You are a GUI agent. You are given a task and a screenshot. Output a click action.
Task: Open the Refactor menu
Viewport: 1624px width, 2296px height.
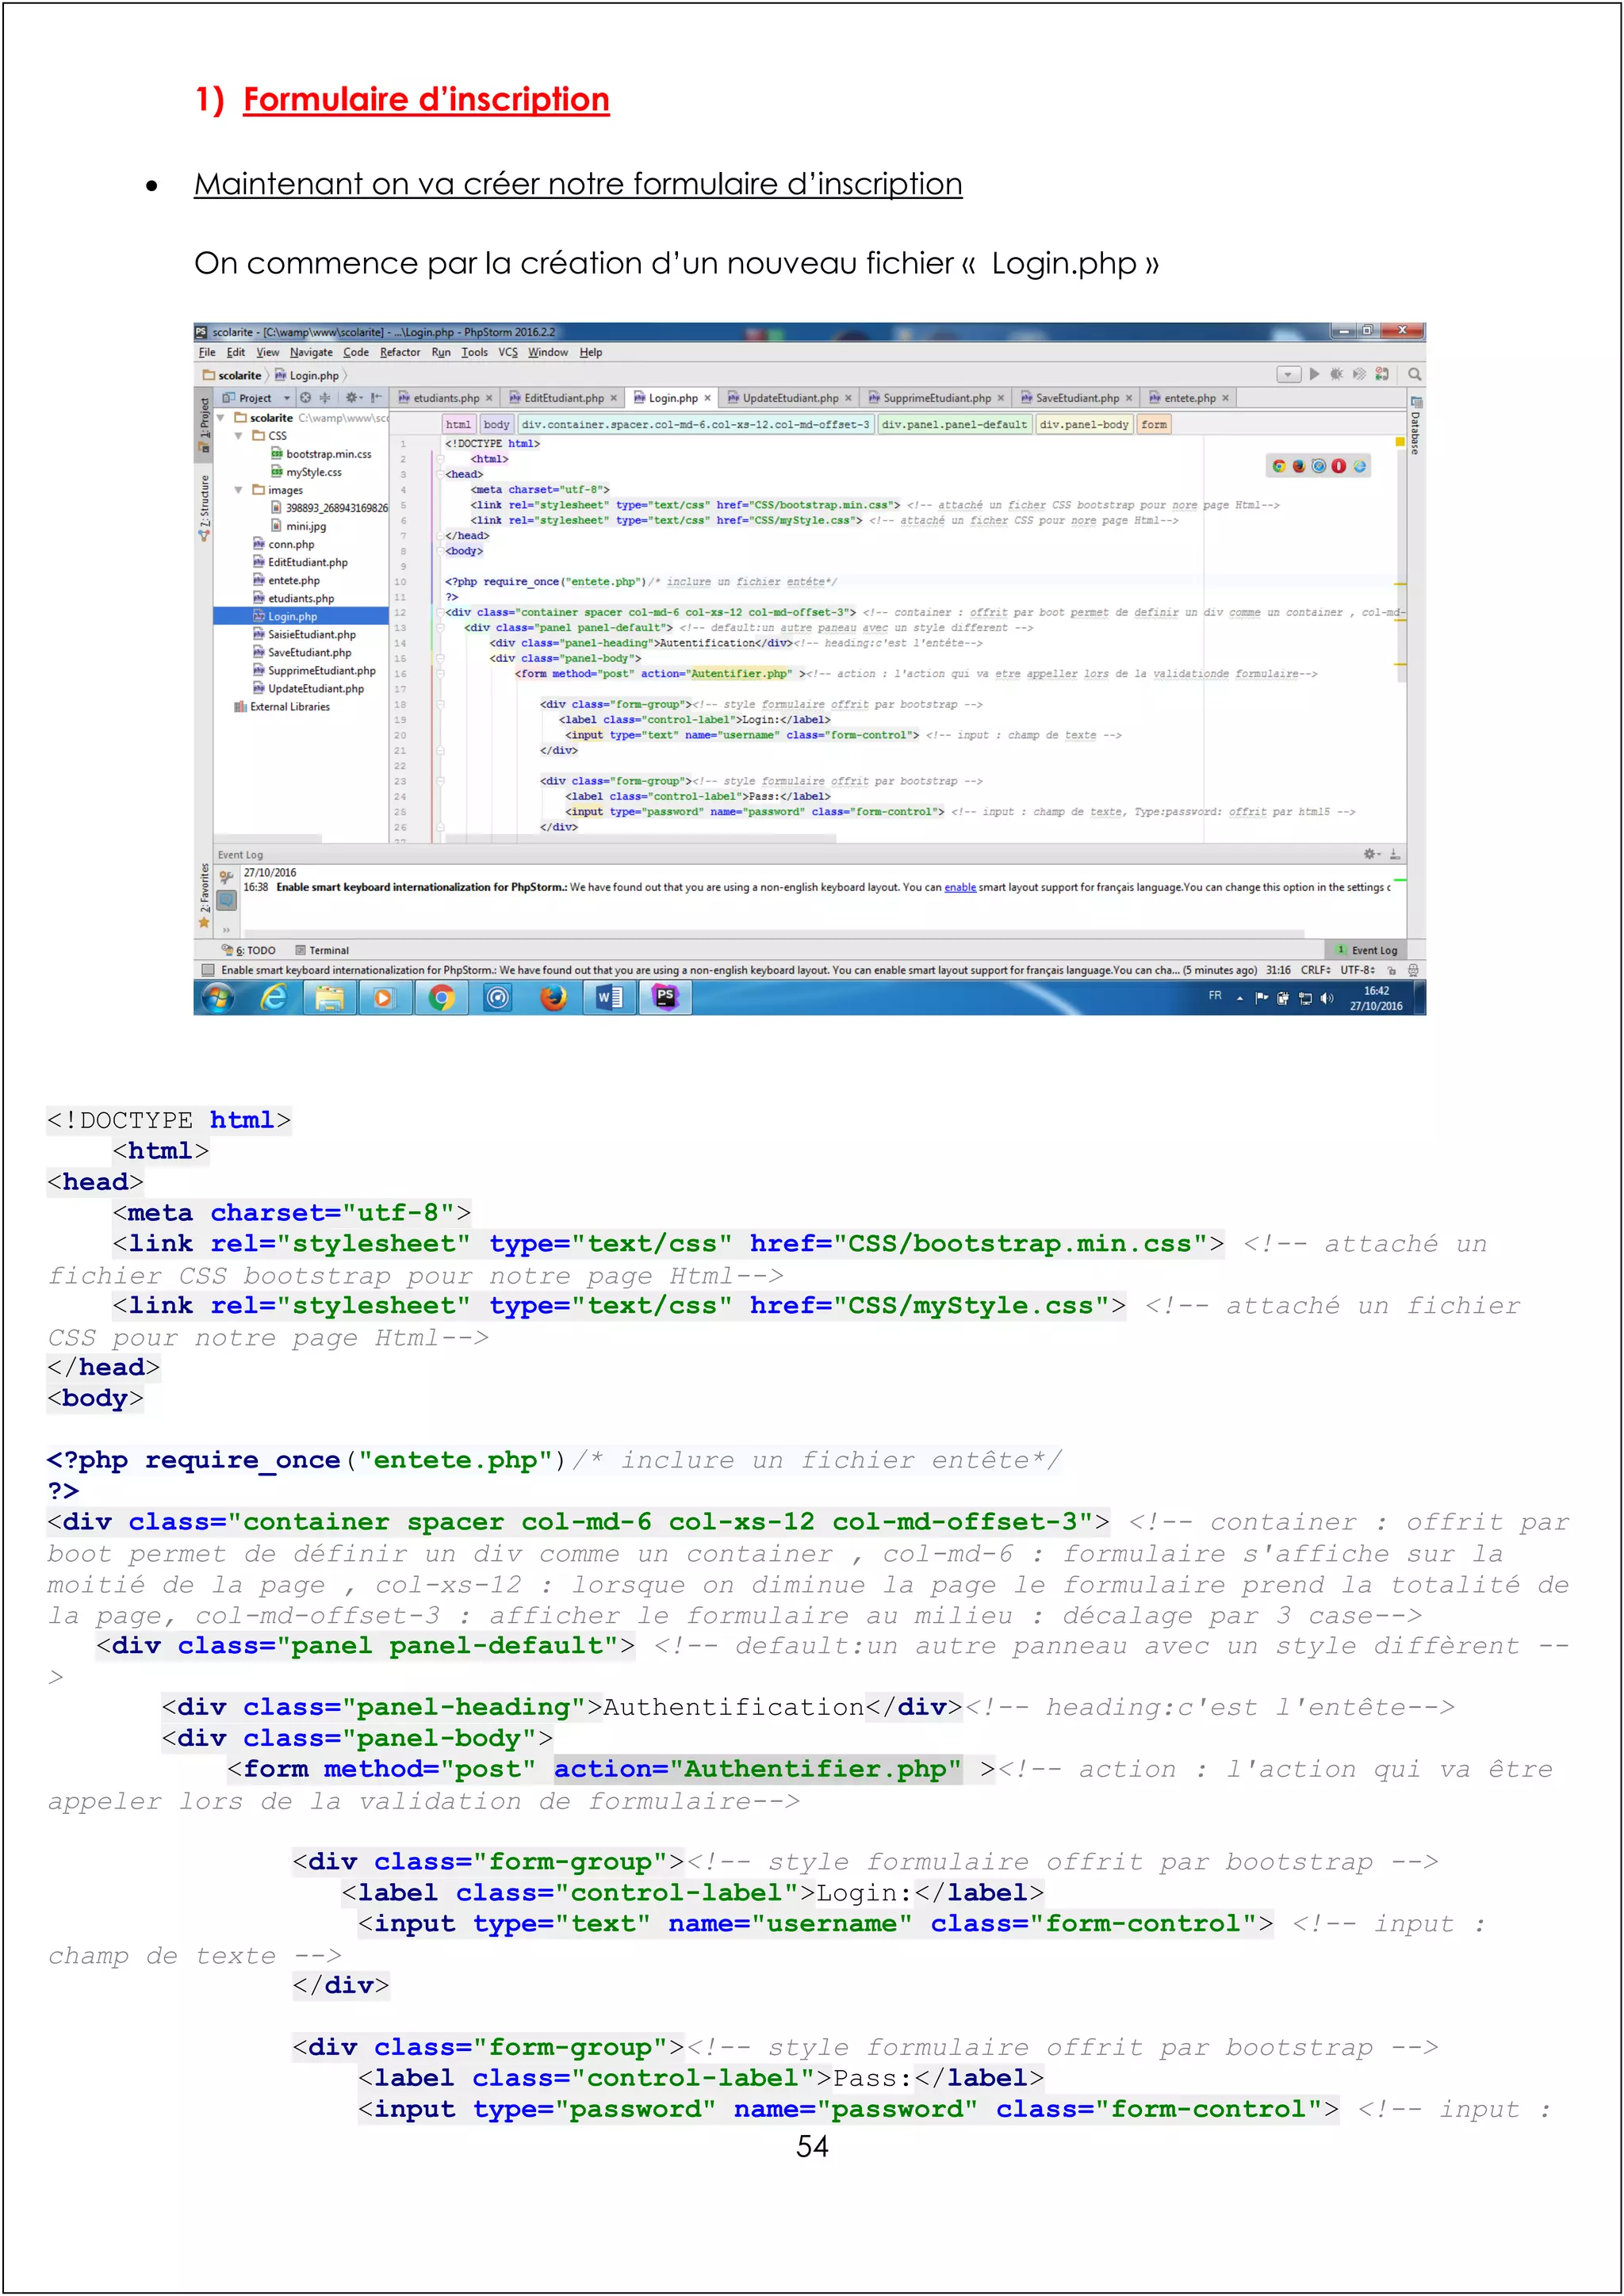(400, 352)
